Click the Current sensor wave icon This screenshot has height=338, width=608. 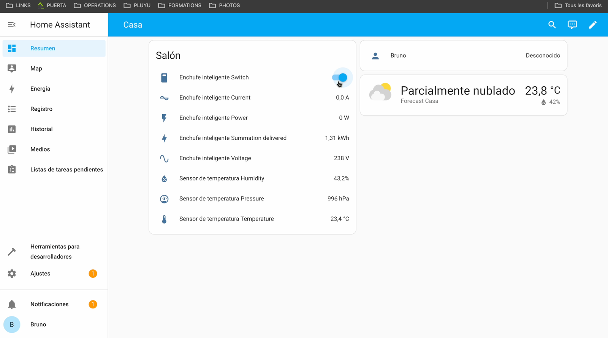tap(164, 98)
